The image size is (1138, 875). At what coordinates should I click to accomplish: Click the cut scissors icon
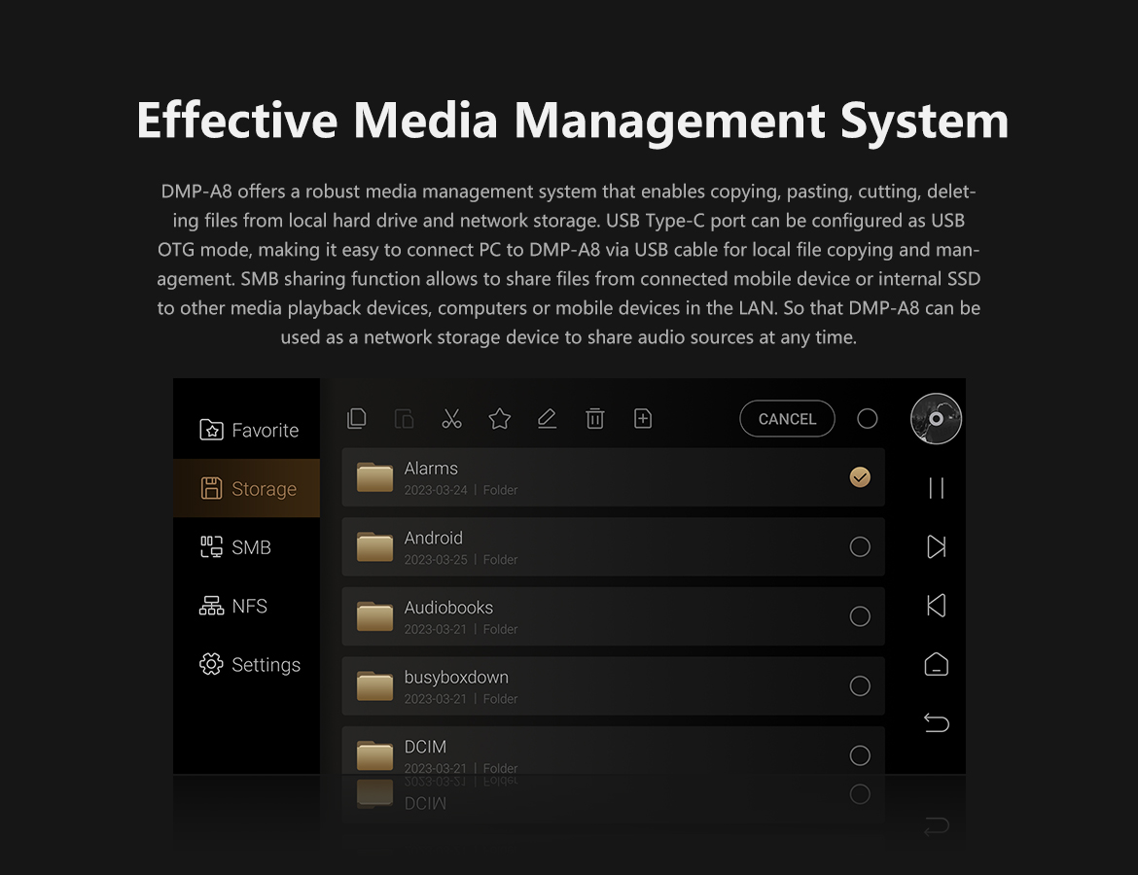[451, 419]
